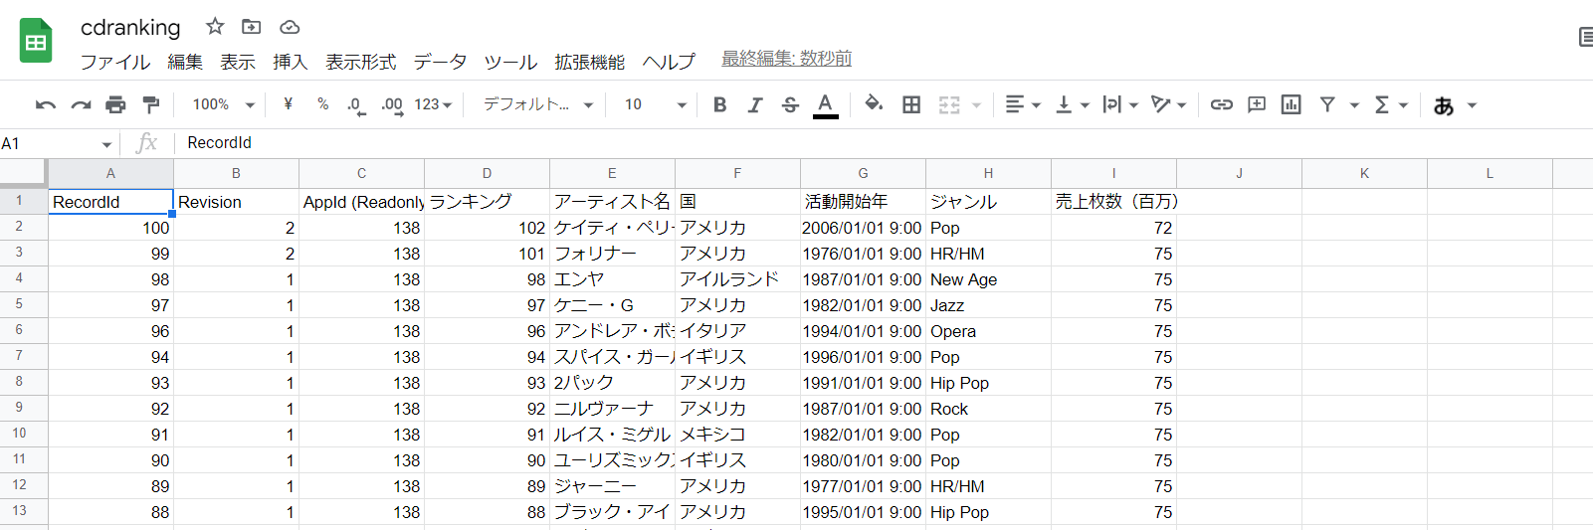Toggle italic formatting
1593x530 pixels.
click(755, 104)
